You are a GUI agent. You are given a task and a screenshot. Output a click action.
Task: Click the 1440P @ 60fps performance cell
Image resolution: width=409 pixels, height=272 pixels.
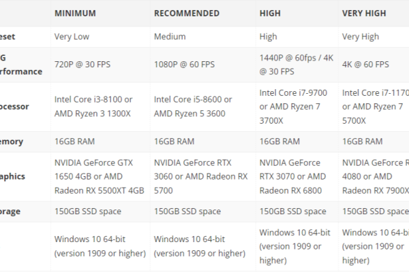click(x=296, y=65)
